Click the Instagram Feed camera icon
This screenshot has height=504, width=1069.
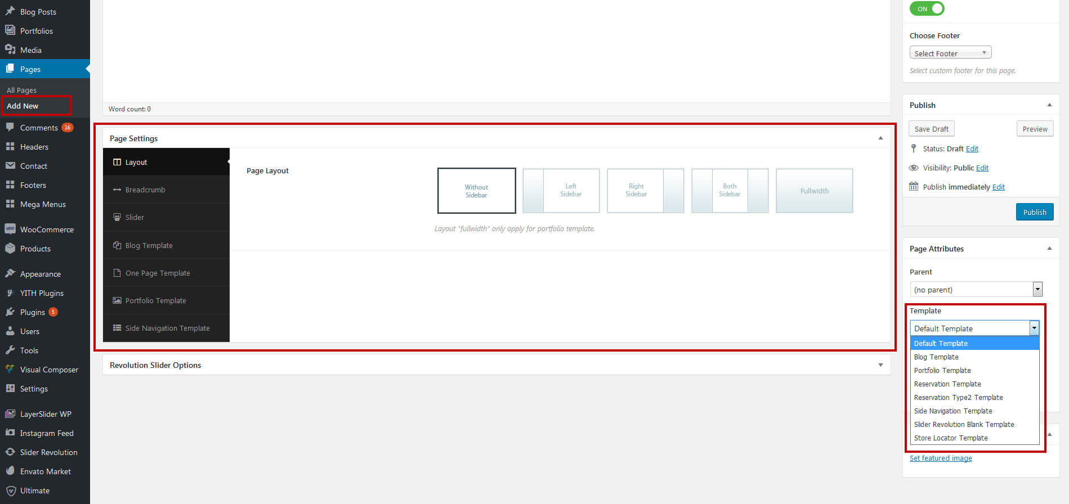(x=10, y=433)
